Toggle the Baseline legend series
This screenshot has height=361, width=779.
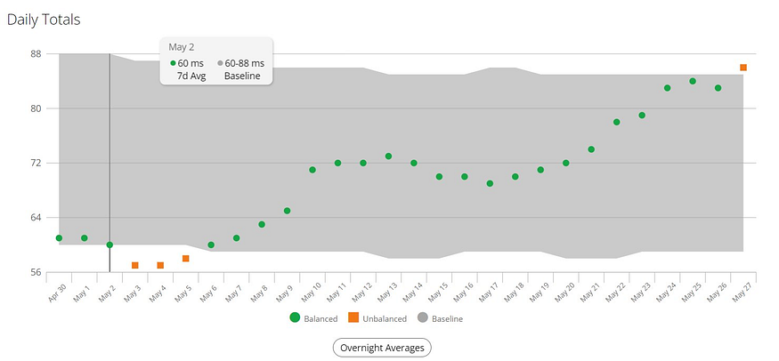(x=441, y=318)
